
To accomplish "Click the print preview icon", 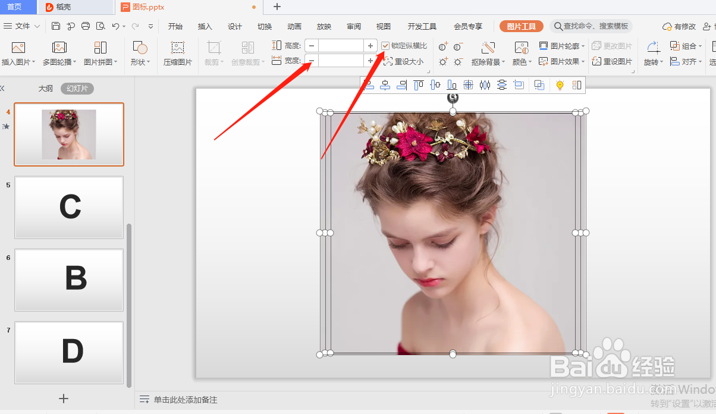I will pyautogui.click(x=101, y=26).
